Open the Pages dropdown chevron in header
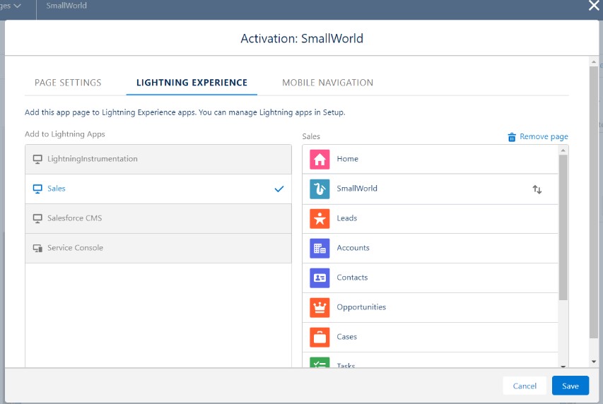This screenshot has width=603, height=404. pyautogui.click(x=17, y=6)
